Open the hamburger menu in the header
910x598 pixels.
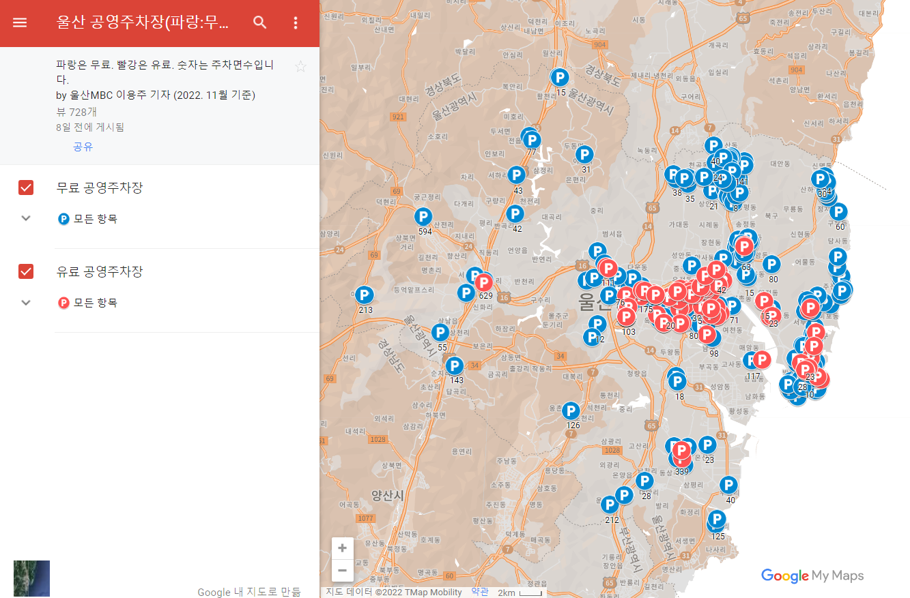pyautogui.click(x=20, y=23)
